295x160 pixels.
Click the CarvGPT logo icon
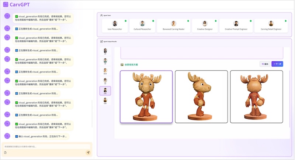(6, 4)
